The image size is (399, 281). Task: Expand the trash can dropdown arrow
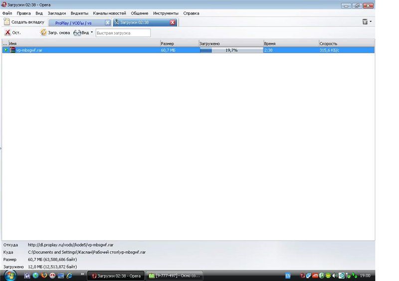pos(371,21)
